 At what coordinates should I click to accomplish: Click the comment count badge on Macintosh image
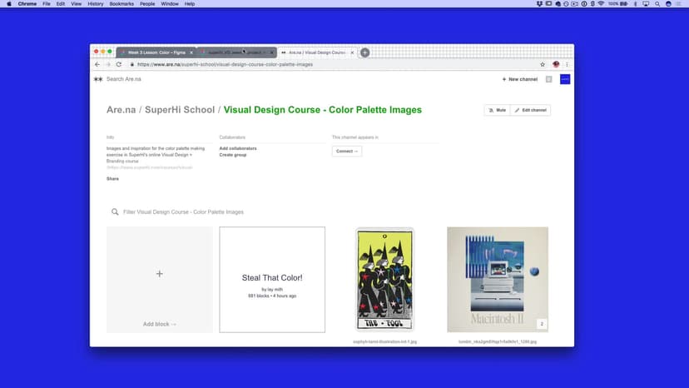[542, 324]
